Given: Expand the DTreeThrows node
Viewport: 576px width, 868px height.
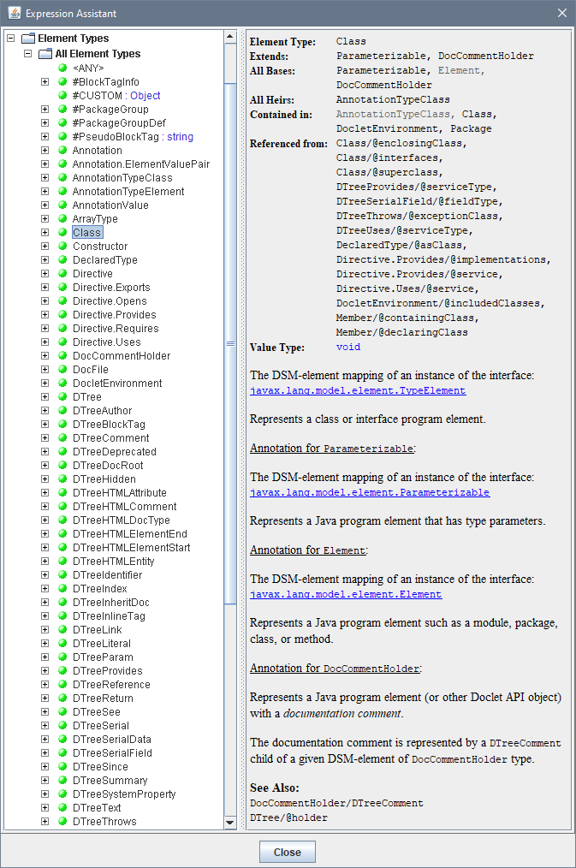Looking at the screenshot, I should (45, 822).
